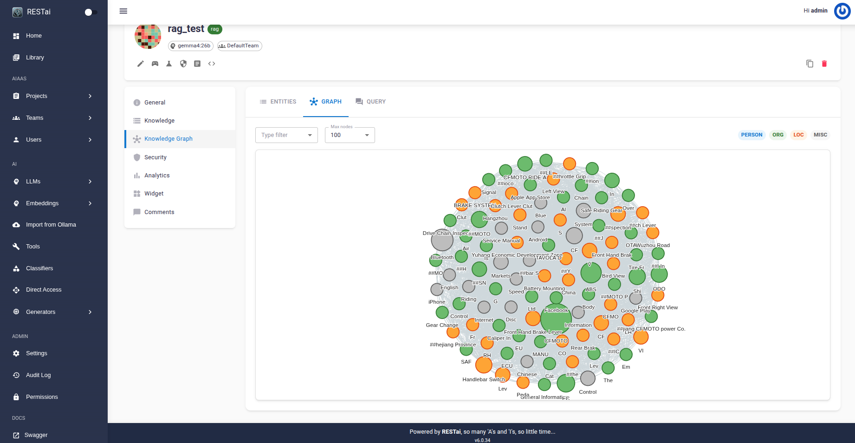Expand the Embeddings sidebar chevron
This screenshot has width=855, height=443.
click(90, 203)
